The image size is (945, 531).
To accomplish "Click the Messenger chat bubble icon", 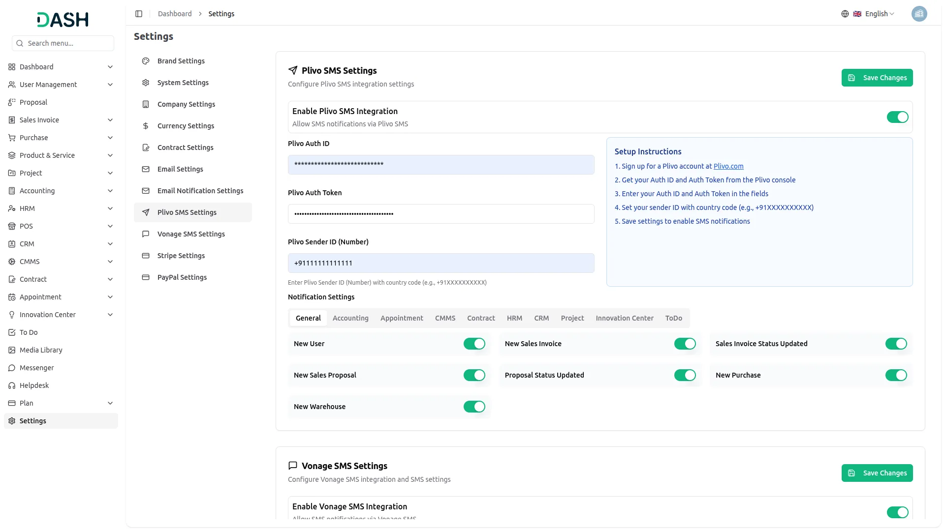I will pyautogui.click(x=12, y=368).
